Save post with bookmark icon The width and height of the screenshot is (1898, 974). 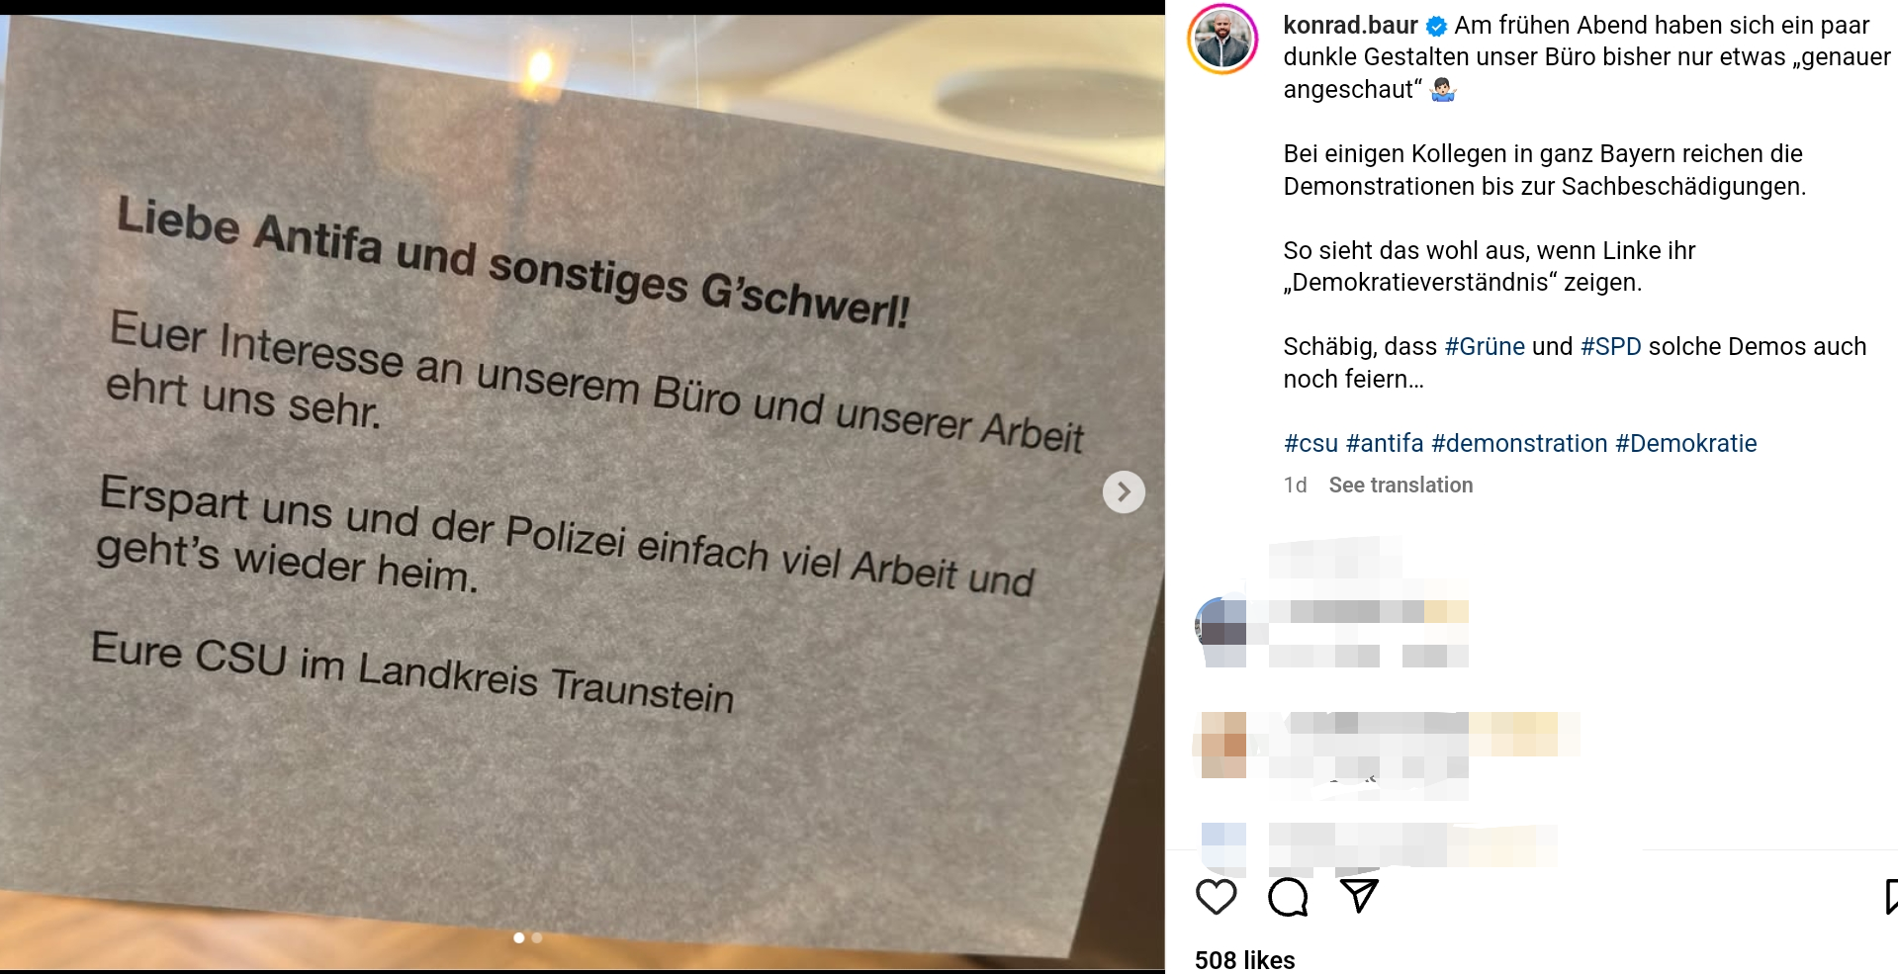tap(1891, 896)
